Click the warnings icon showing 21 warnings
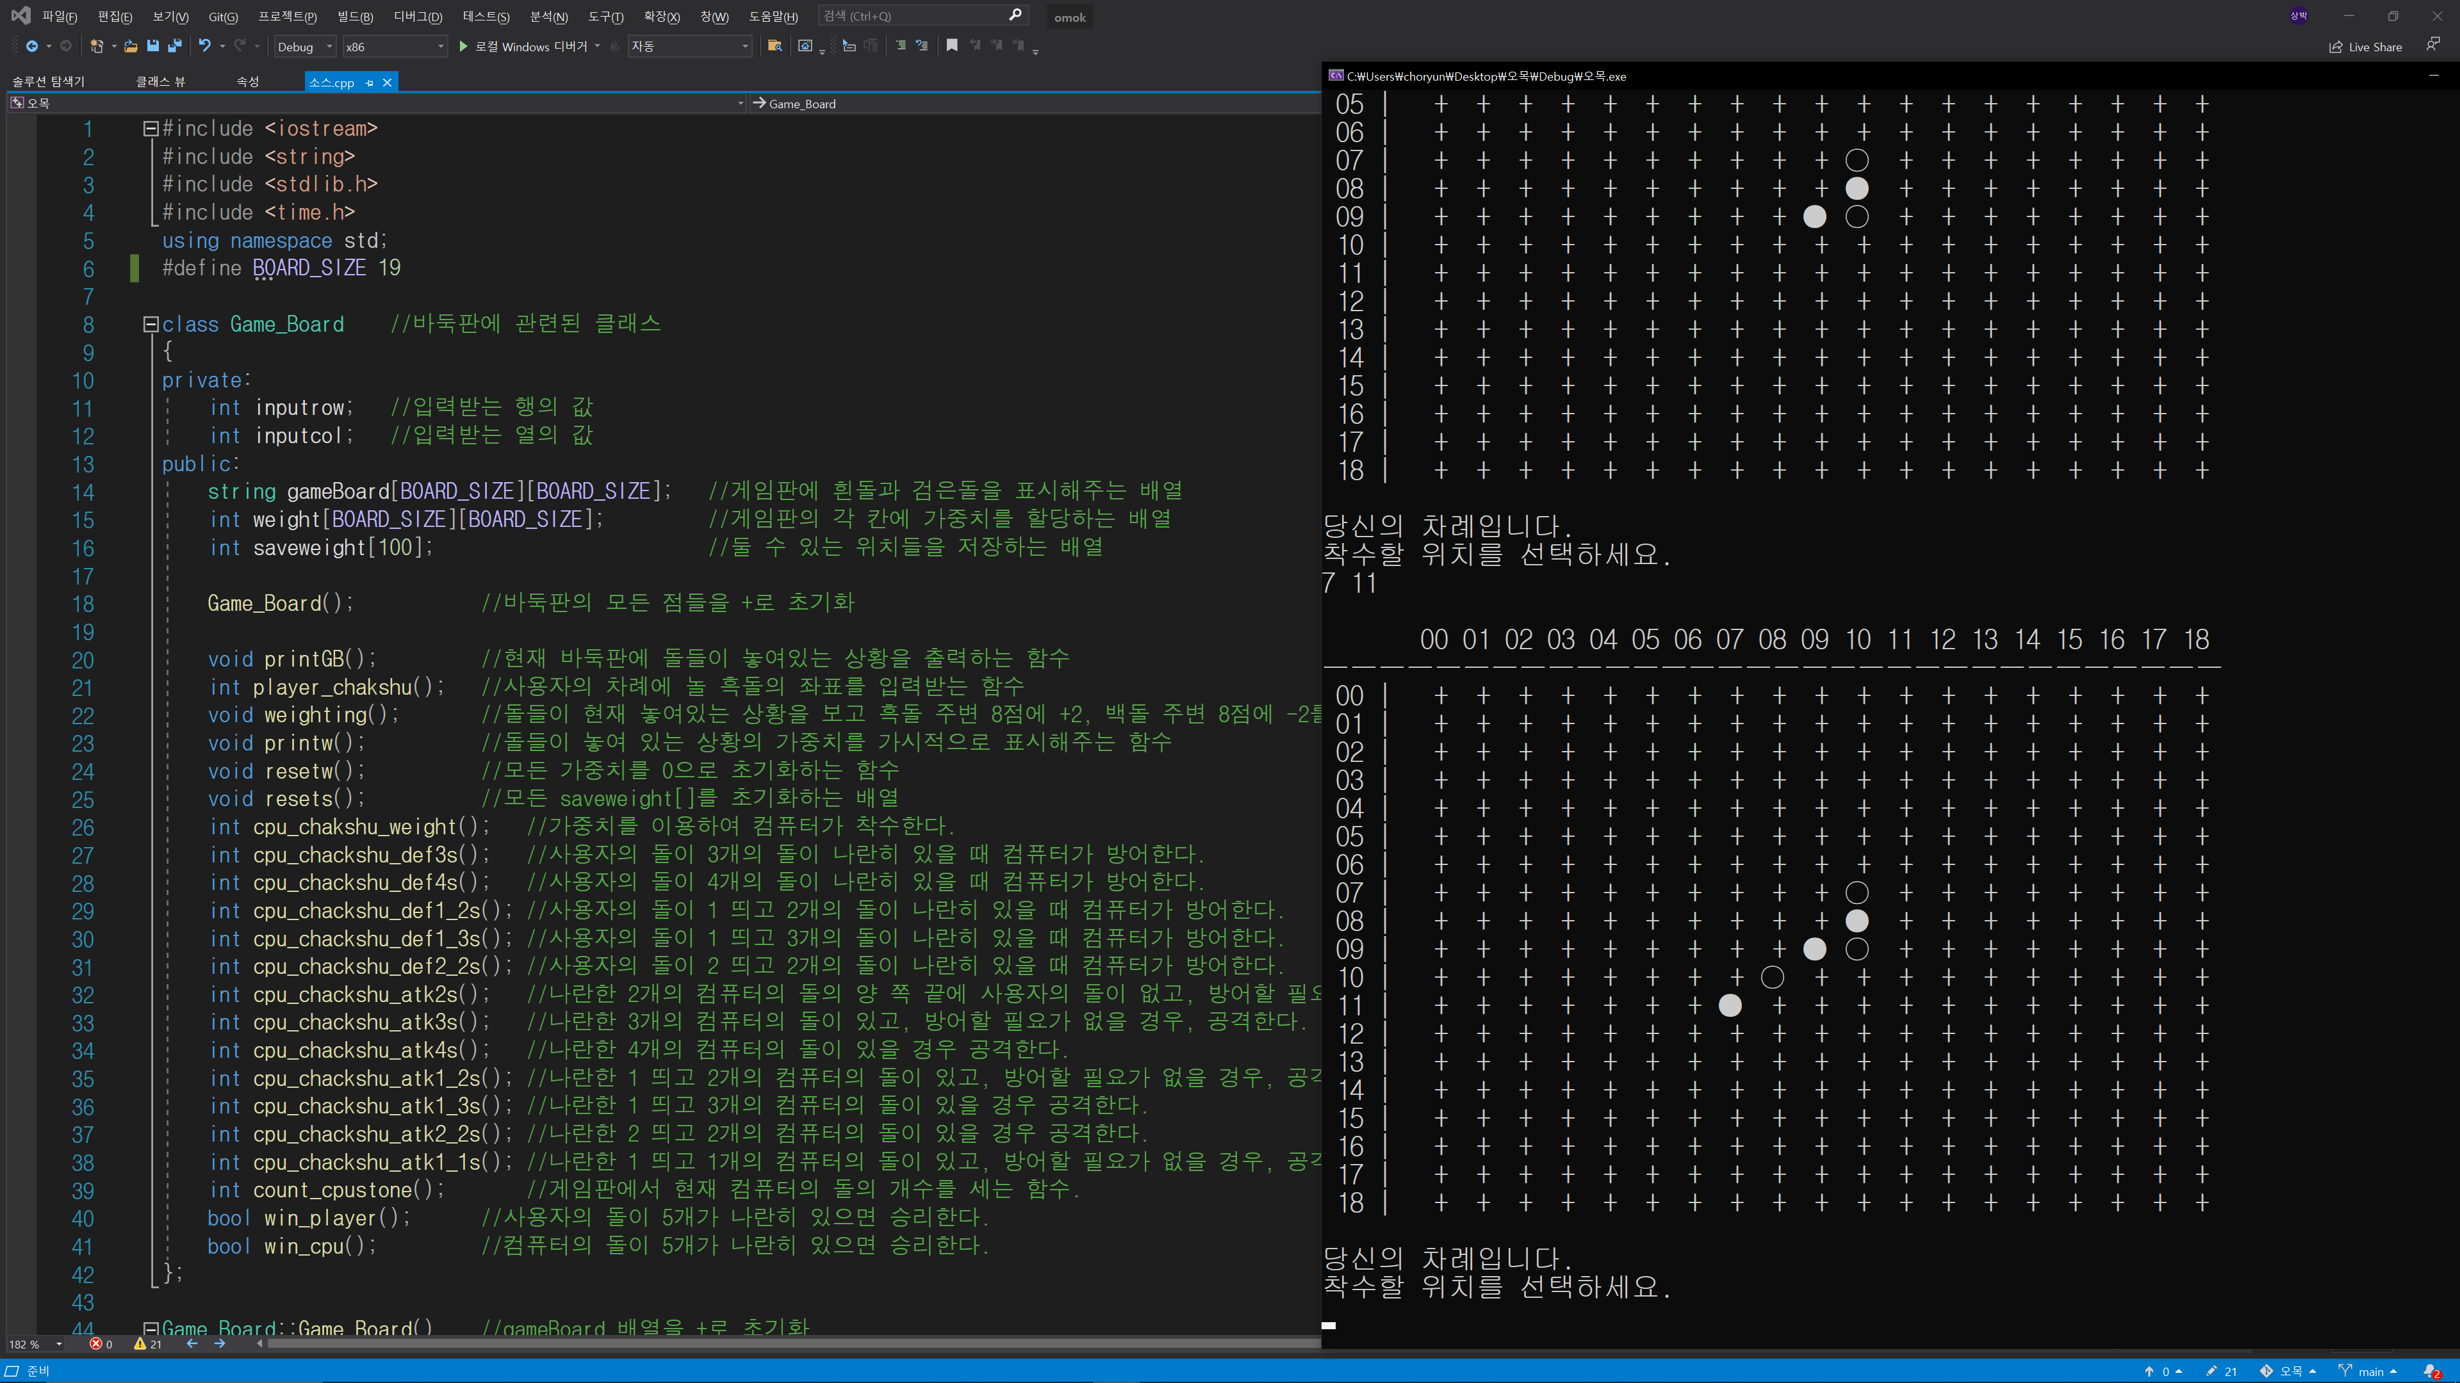Image resolution: width=2460 pixels, height=1383 pixels. 142,1344
